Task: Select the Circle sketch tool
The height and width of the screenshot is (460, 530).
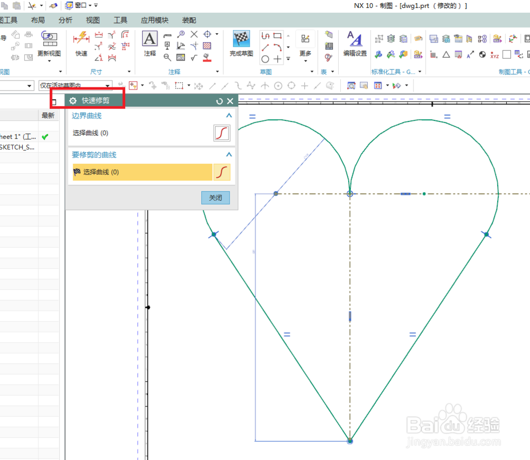Action: (x=266, y=59)
